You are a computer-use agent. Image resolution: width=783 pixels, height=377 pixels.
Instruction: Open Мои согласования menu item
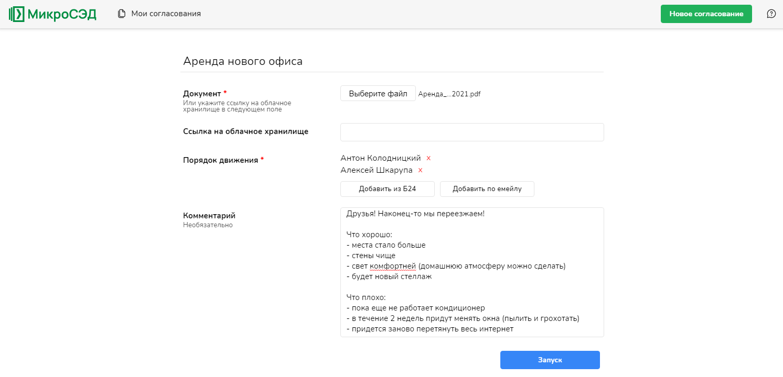coord(166,14)
